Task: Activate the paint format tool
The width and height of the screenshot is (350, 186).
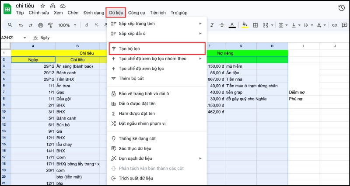Action: point(50,25)
